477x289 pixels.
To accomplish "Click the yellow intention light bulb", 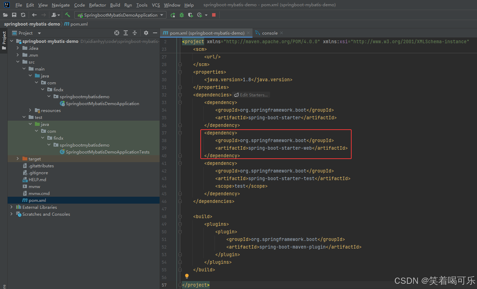I will point(187,276).
